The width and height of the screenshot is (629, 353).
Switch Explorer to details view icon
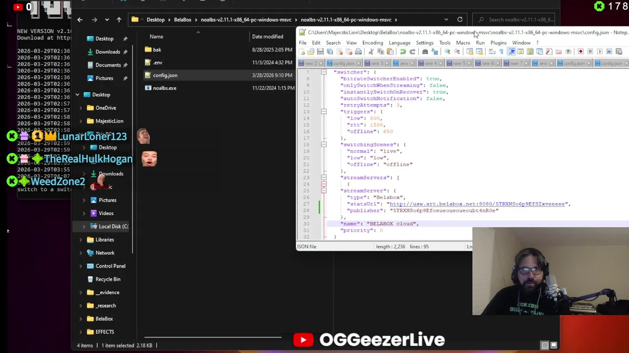point(544,345)
